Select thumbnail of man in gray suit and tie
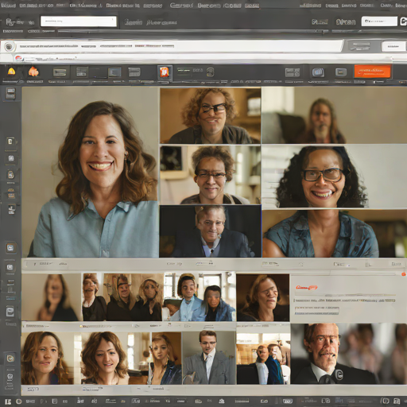The height and width of the screenshot is (407, 407). tap(209, 358)
